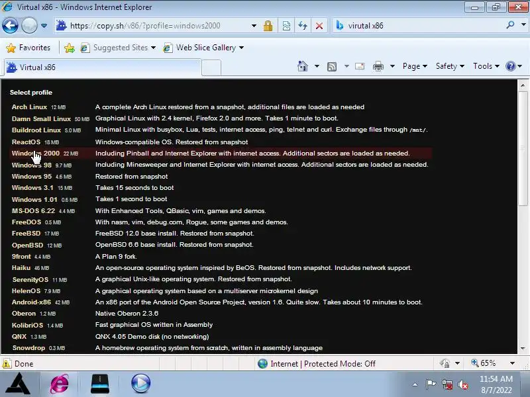
Task: Select the Virtual x86 tab
Action: pyautogui.click(x=103, y=67)
